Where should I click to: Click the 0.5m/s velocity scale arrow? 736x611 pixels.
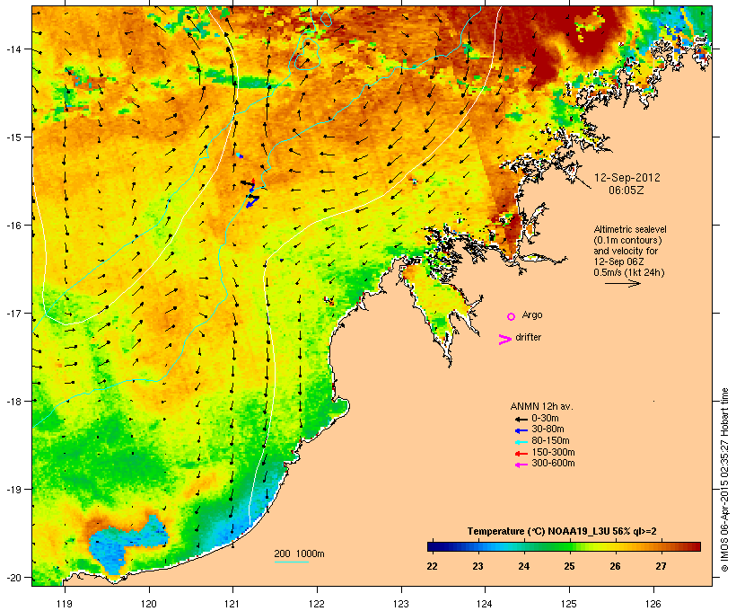coord(622,283)
